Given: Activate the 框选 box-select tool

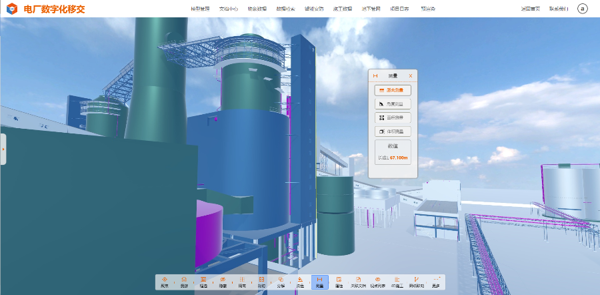Looking at the screenshot, I should coord(203,282).
